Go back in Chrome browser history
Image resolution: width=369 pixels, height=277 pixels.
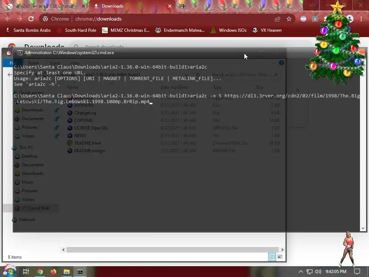tap(8, 19)
